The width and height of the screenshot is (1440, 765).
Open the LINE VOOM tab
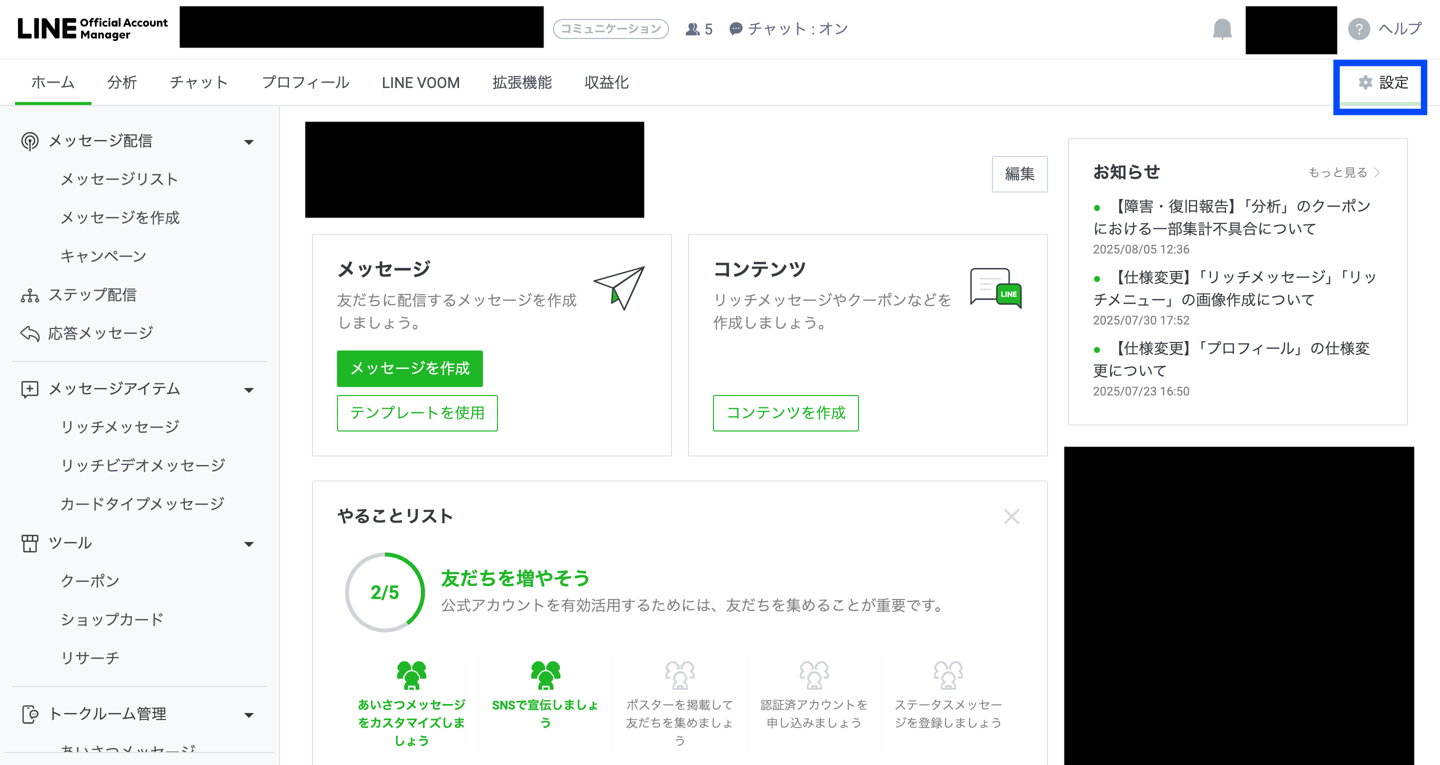pyautogui.click(x=420, y=83)
